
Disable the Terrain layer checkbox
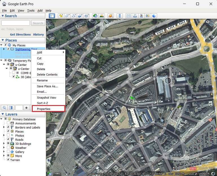point(8,160)
